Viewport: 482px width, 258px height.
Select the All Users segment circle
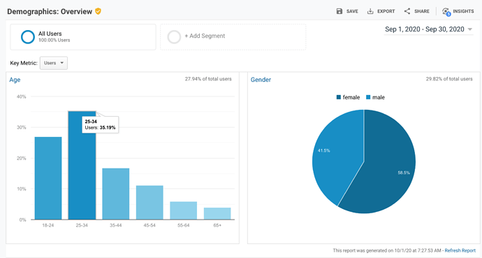pyautogui.click(x=28, y=37)
